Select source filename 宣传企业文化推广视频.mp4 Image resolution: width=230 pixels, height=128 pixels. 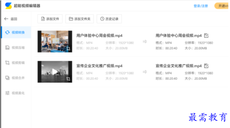click(99, 66)
